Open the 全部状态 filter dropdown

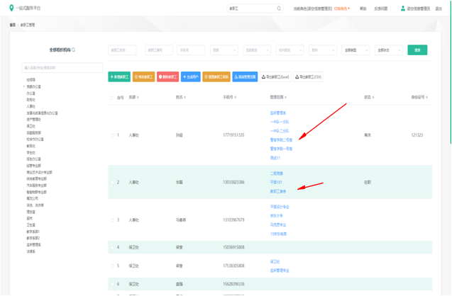(389, 50)
